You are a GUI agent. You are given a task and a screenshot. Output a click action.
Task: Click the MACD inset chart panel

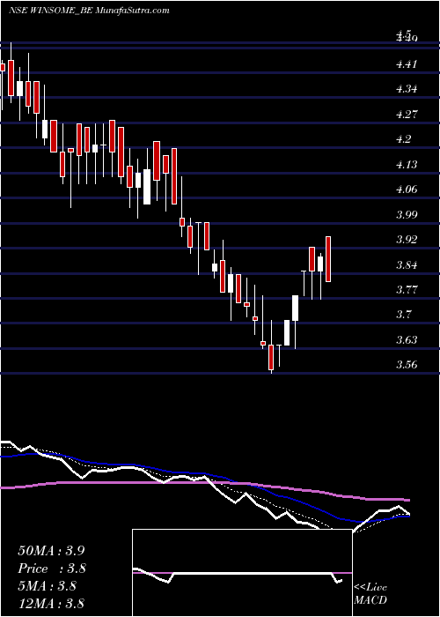coord(242,573)
